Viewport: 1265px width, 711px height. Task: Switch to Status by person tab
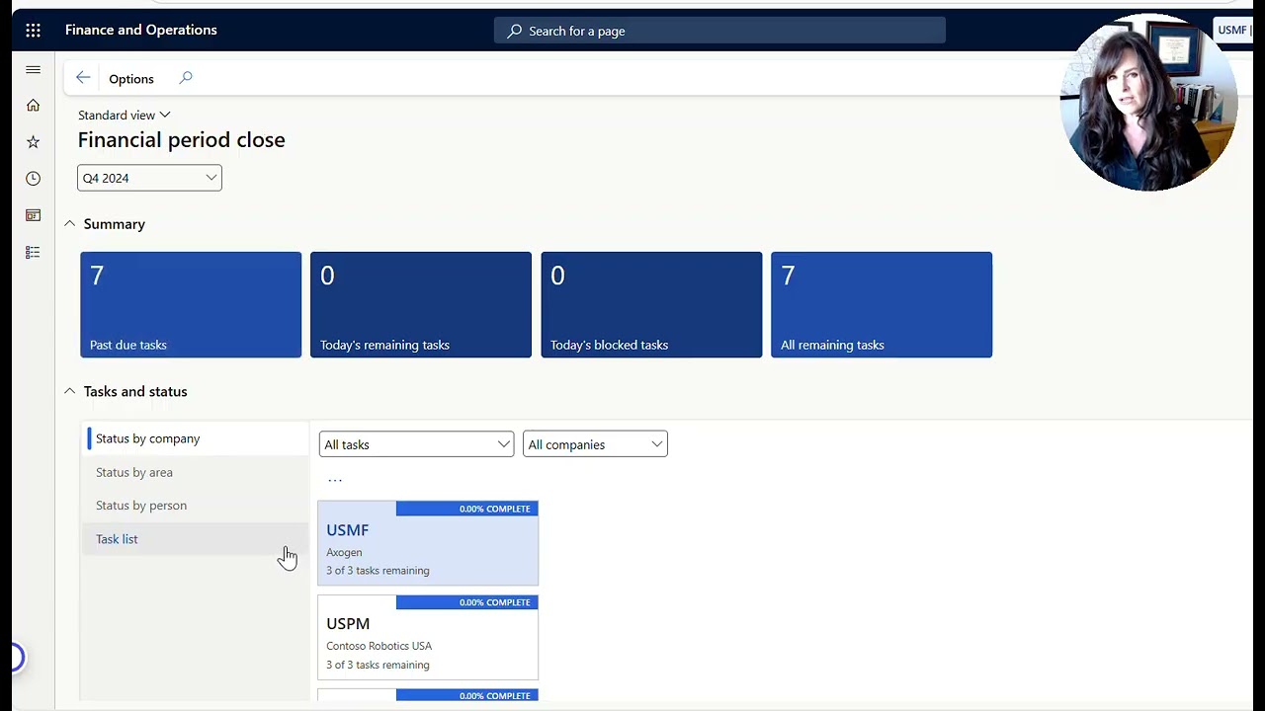point(196,506)
